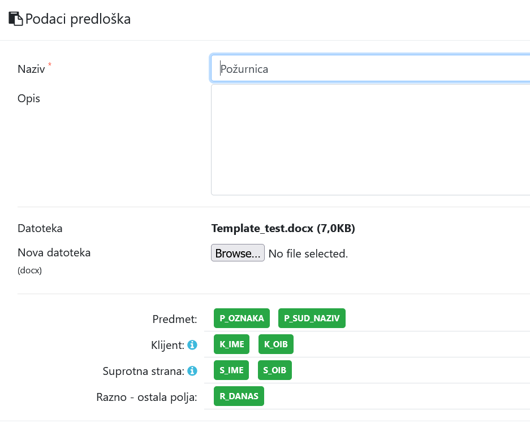Click the S_OIB green tag
The image size is (530, 428).
(x=275, y=370)
